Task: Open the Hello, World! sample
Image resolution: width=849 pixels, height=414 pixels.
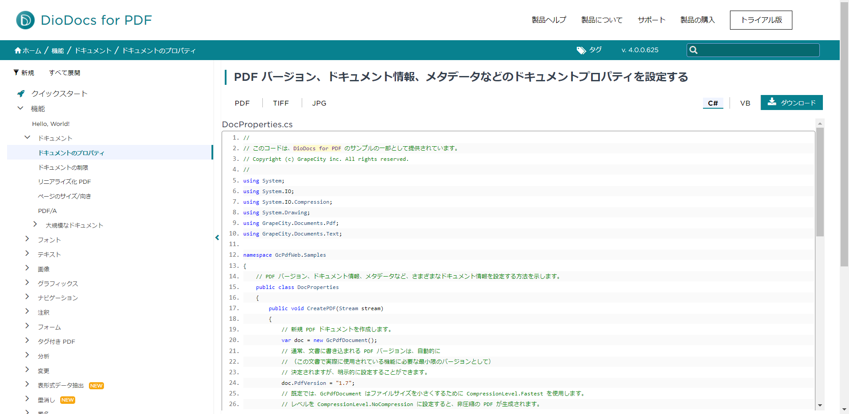Action: [x=51, y=124]
